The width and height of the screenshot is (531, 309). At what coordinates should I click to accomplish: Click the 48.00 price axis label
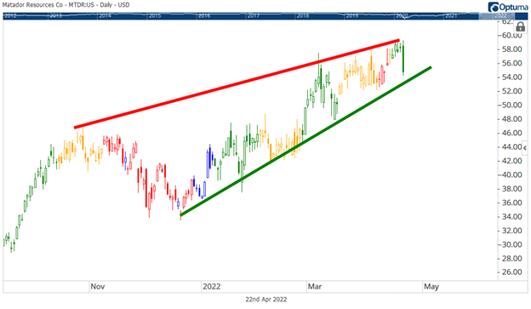(511, 119)
